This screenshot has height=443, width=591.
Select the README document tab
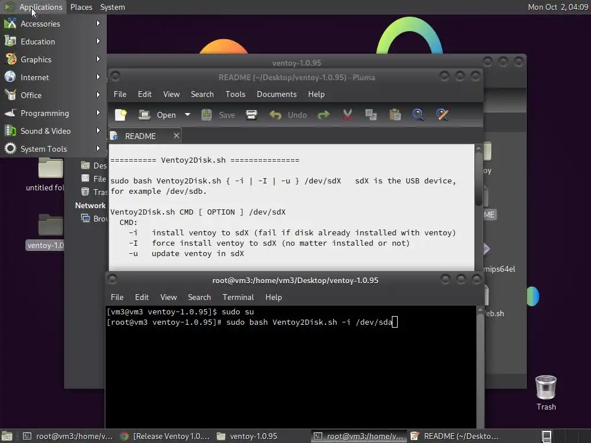(x=145, y=136)
